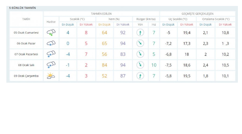Image resolution: width=242 pixels, height=134 pixels.
Task: Click humidity low value 56
Action: (x=105, y=54)
